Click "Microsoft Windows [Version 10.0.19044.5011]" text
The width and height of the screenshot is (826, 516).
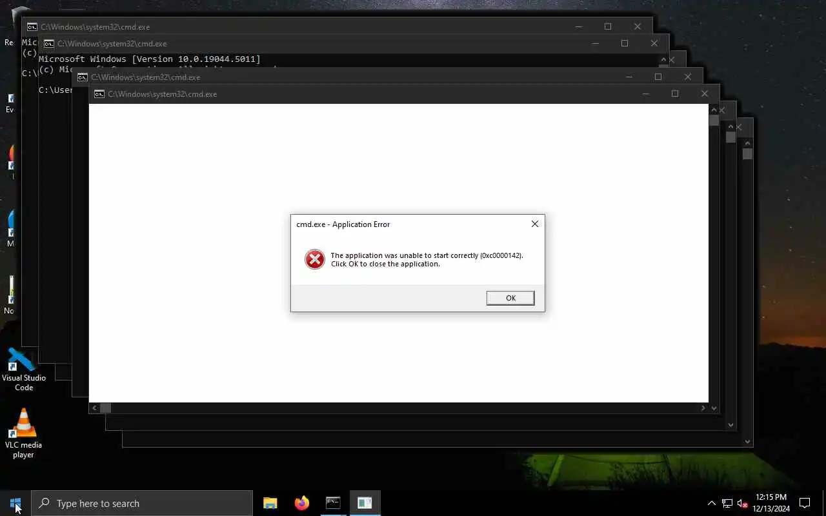[x=150, y=59]
